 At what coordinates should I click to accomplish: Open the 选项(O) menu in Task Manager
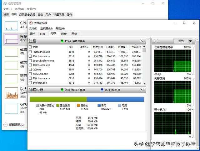(19, 9)
